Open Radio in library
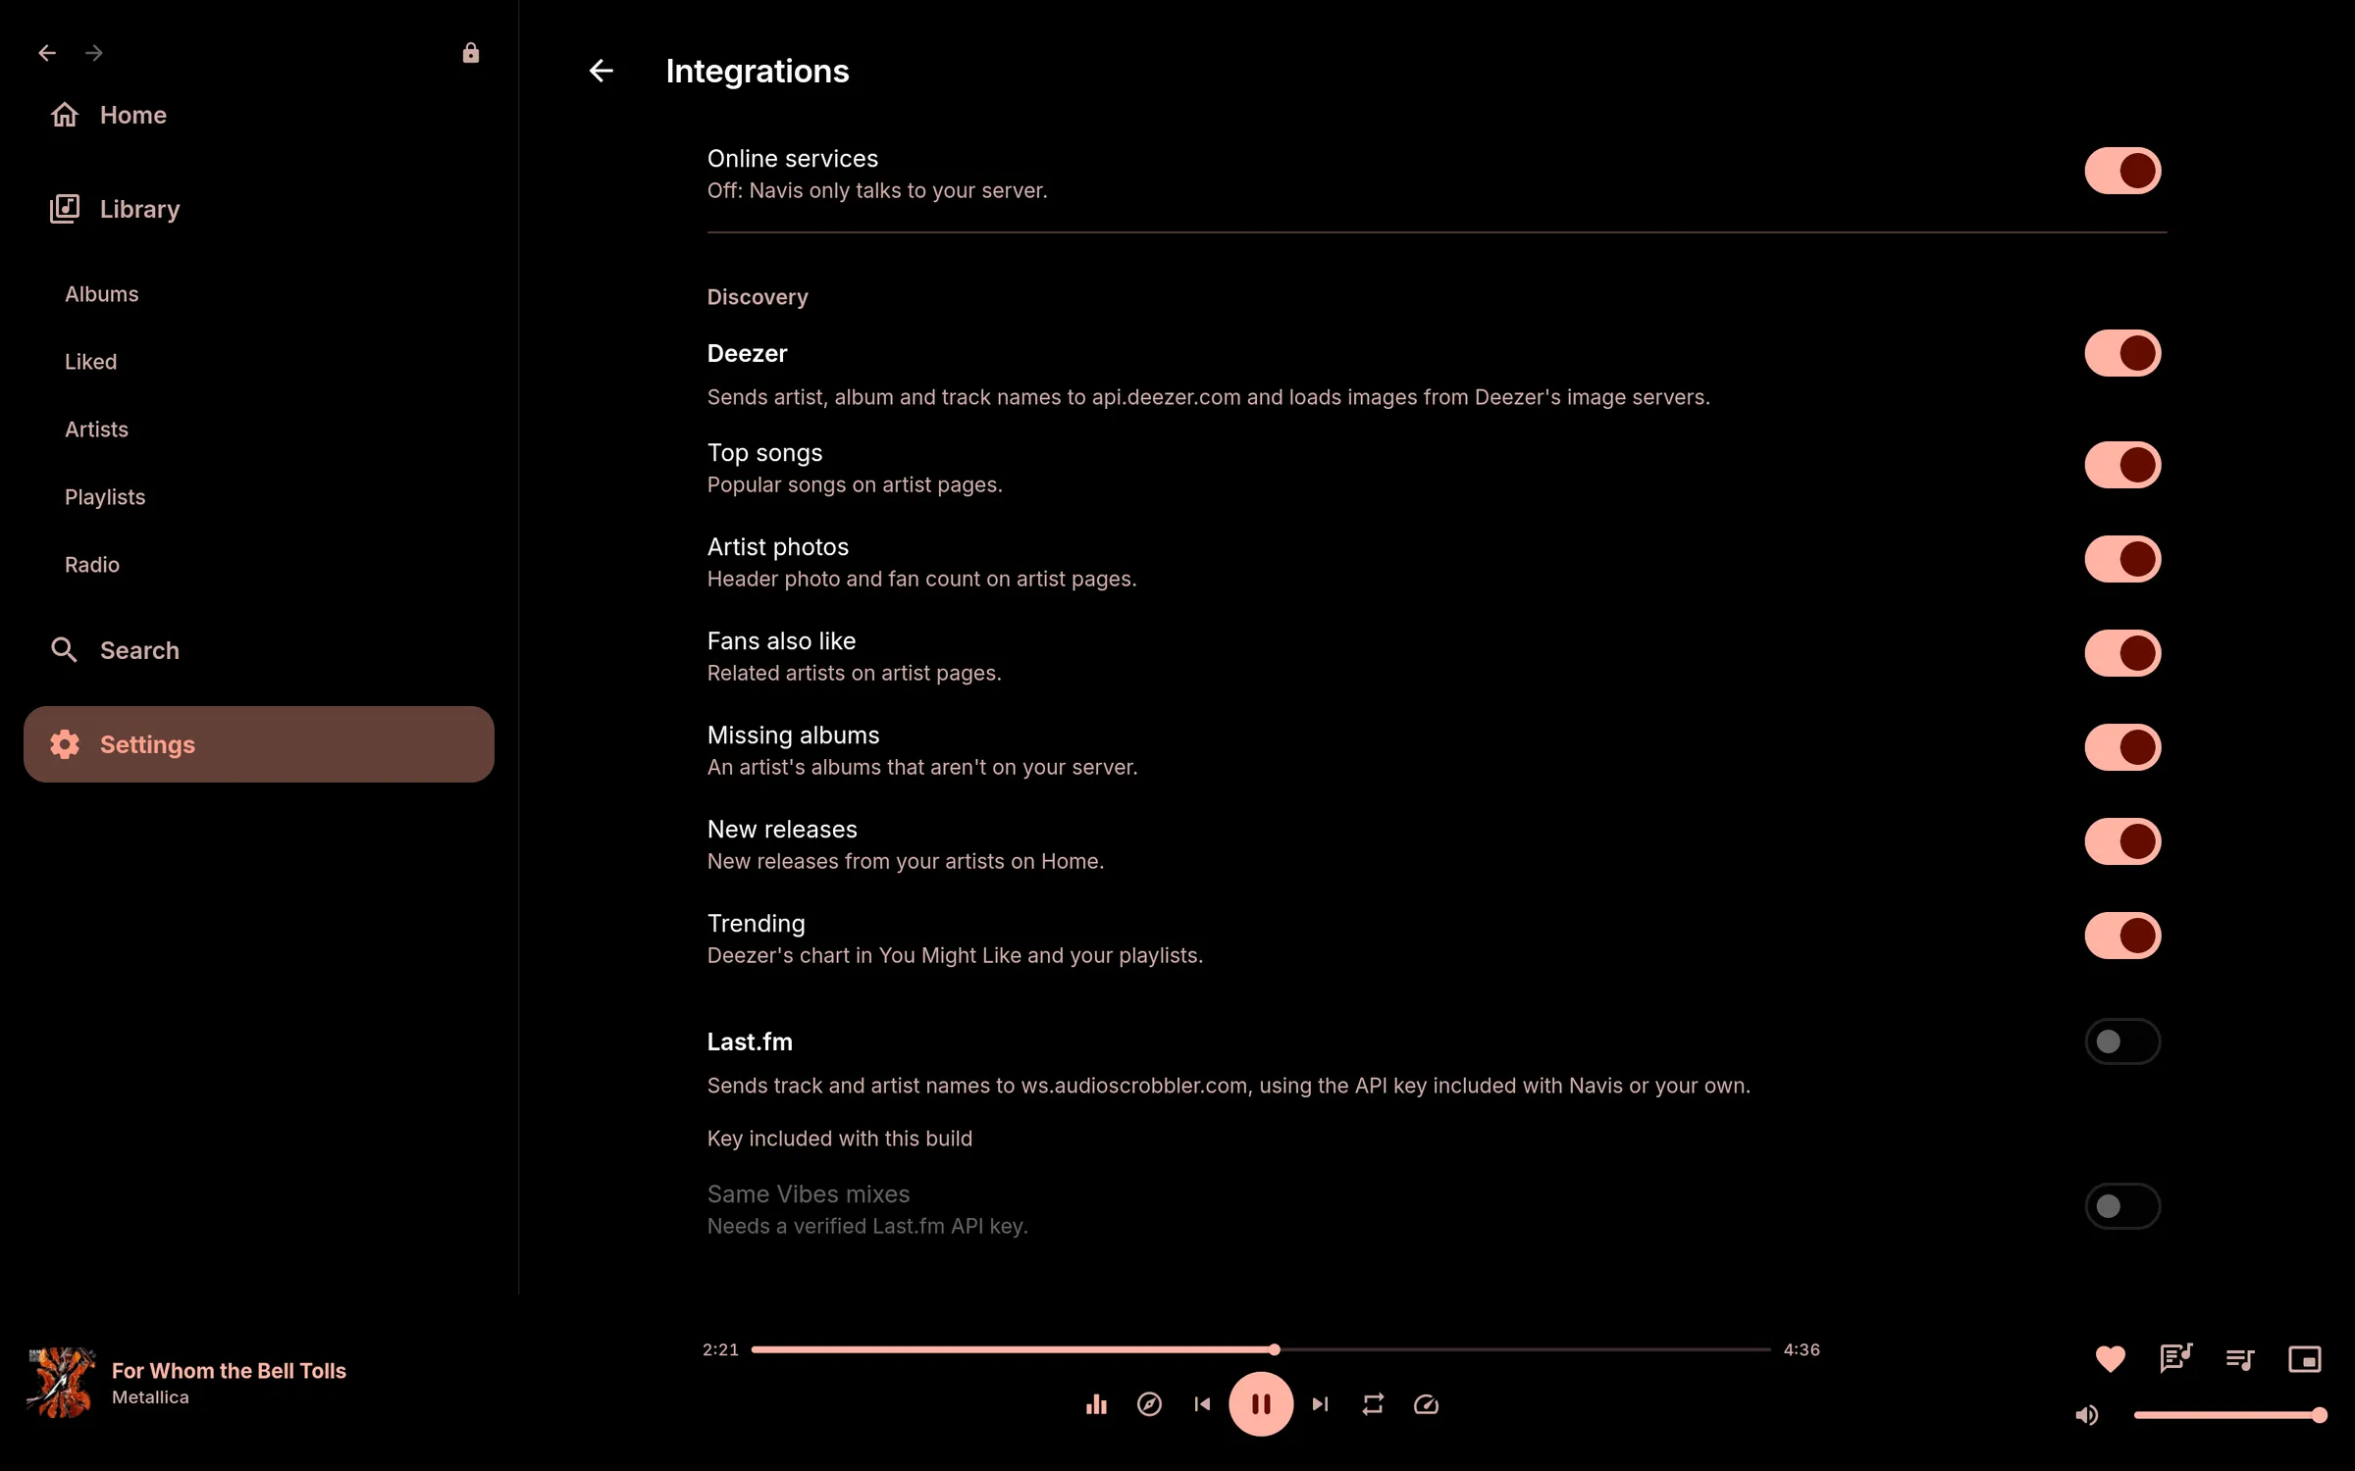The image size is (2355, 1471). point(92,565)
